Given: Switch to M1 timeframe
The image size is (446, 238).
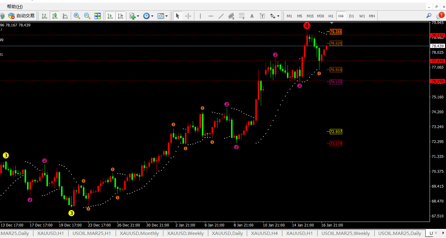Looking at the screenshot, I should [x=289, y=16].
